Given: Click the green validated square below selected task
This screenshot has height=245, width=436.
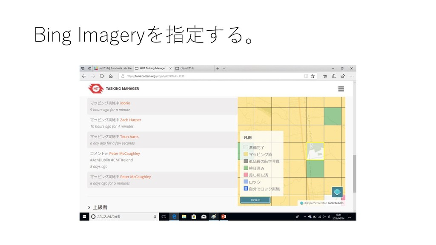Looking at the screenshot, I should click(316, 169).
